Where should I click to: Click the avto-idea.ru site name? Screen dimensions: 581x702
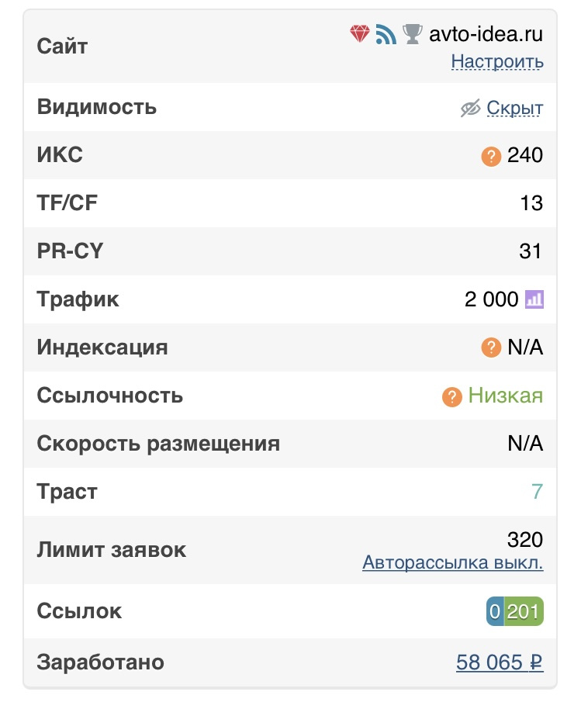click(486, 34)
